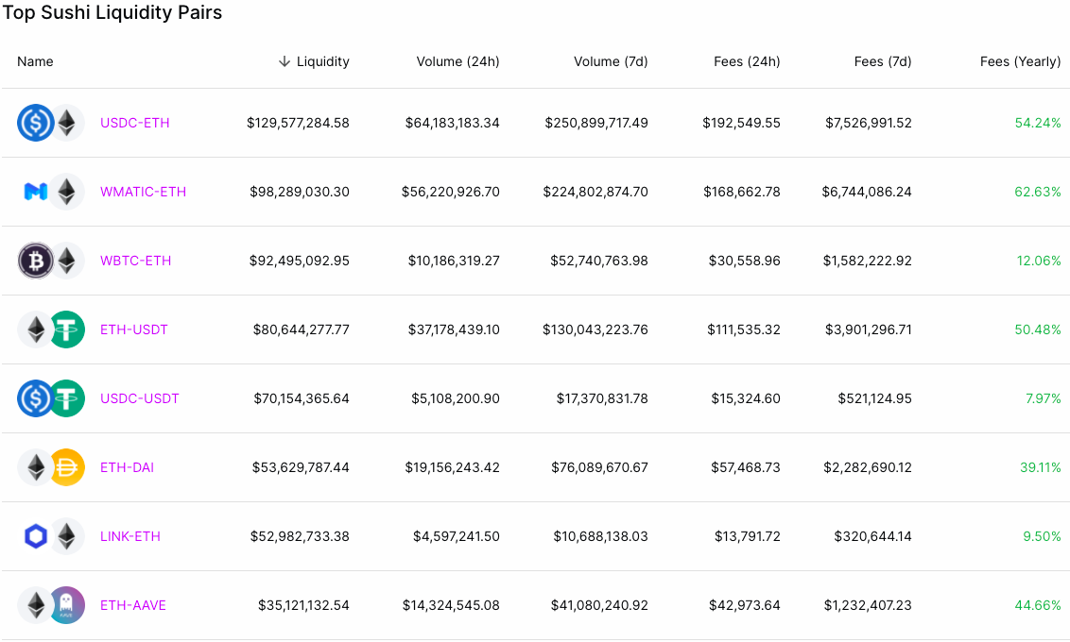
Task: Open the WMATIC-ETH pair link
Action: pos(143,192)
